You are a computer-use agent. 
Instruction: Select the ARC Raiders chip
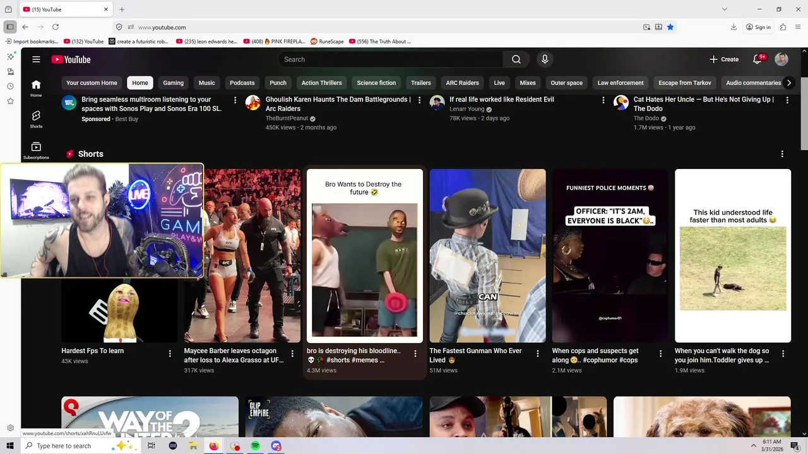[x=462, y=83]
